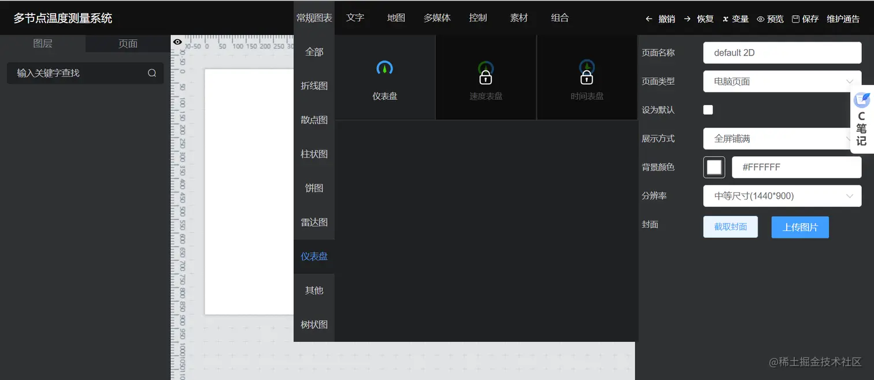The height and width of the screenshot is (380, 874).
Task: Click the 保存 text button
Action: tap(810, 19)
